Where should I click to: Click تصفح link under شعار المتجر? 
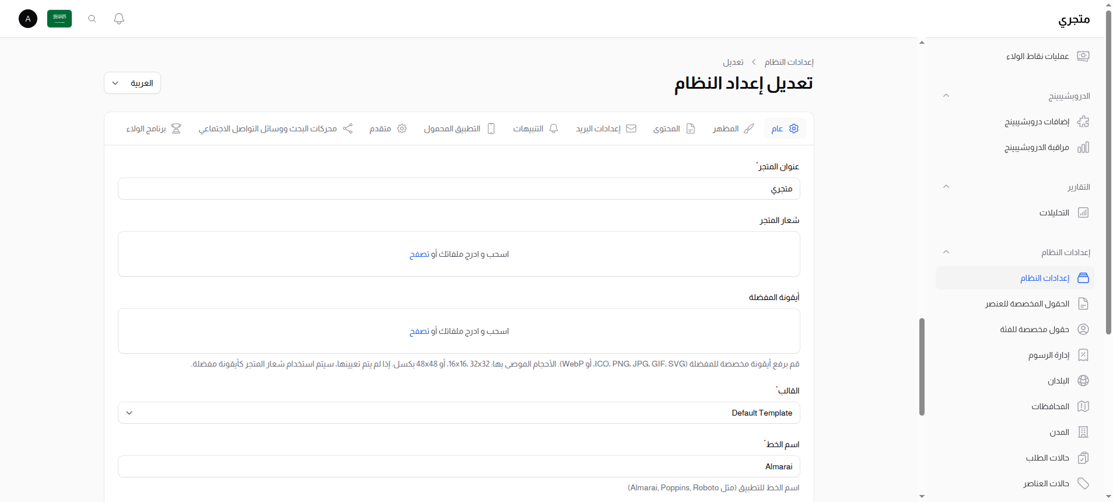(x=419, y=254)
